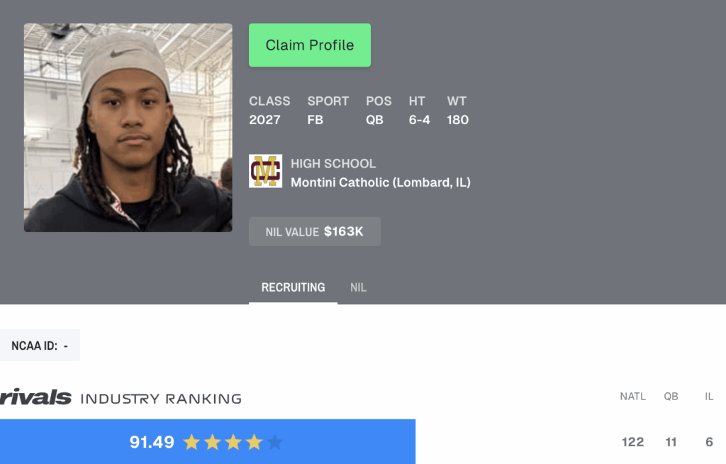This screenshot has height=464, width=726.
Task: Click the fourth gold rating star
Action: 255,442
